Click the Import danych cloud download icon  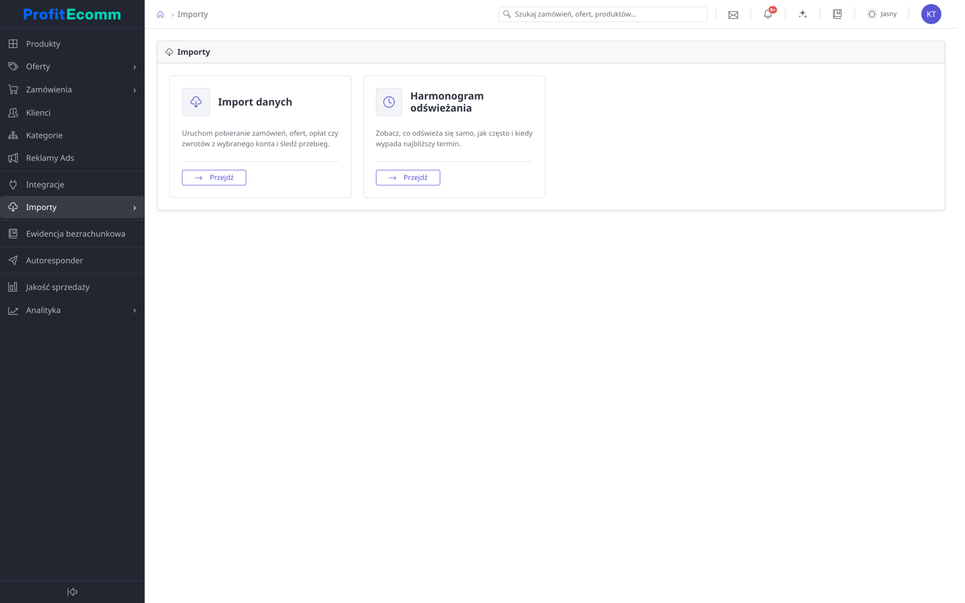click(x=196, y=102)
